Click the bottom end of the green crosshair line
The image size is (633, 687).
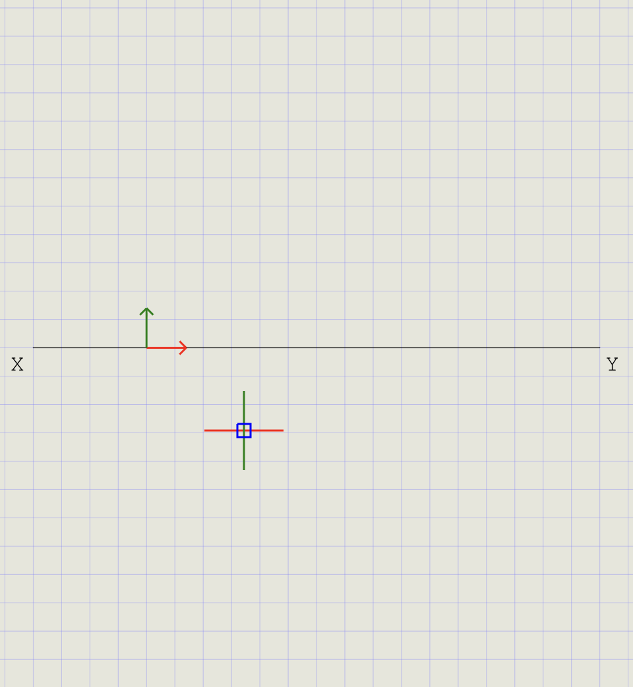pos(244,469)
